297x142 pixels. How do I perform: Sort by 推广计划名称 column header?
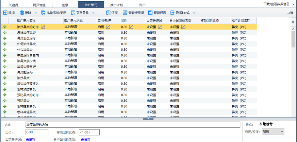[x=244, y=21]
